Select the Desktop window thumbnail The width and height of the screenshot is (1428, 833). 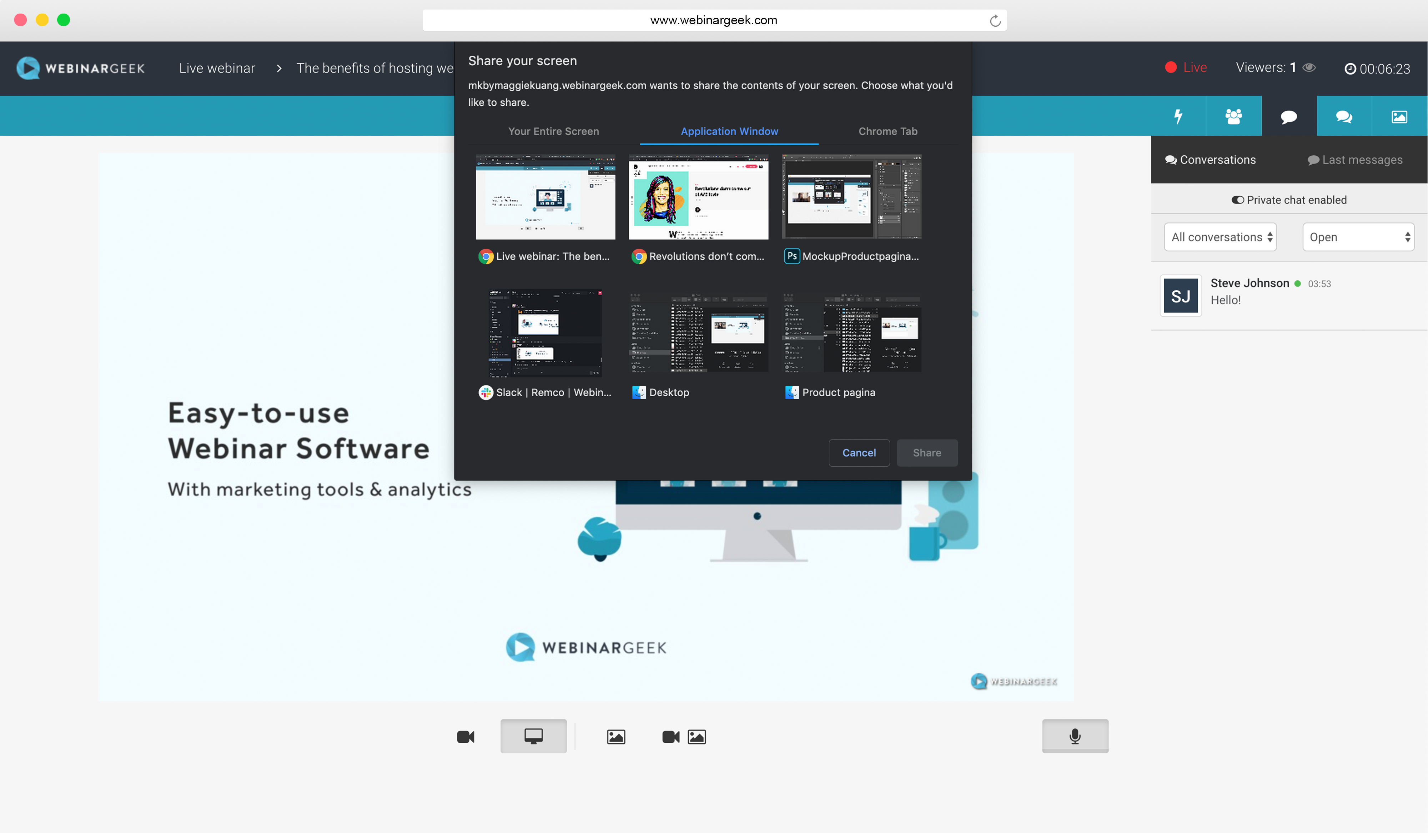(698, 333)
